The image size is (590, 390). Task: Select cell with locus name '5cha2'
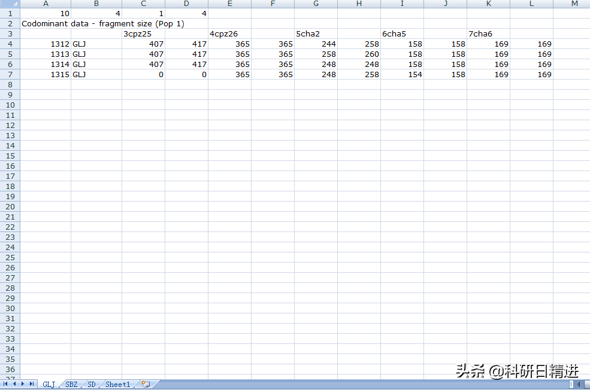[x=316, y=33]
